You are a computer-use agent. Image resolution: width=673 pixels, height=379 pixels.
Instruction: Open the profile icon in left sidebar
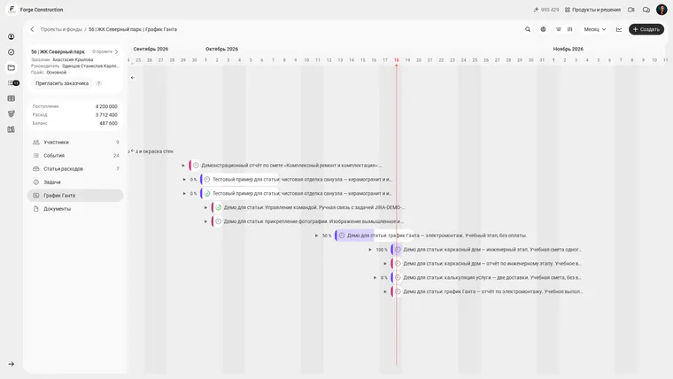pyautogui.click(x=12, y=37)
